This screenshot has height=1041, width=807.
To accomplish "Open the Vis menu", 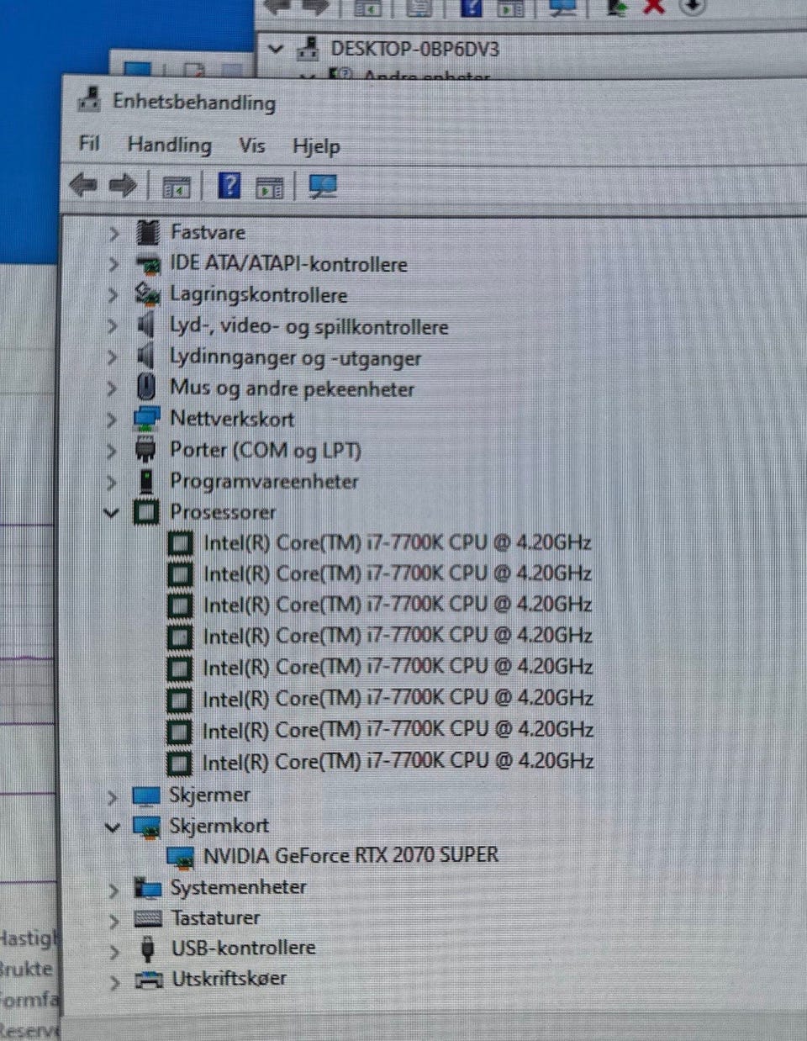I will (x=251, y=145).
